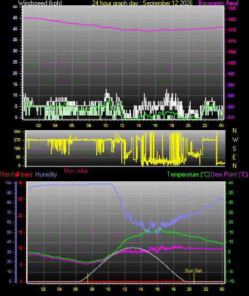Click the topmost 'N' compass letter

(x=235, y=131)
